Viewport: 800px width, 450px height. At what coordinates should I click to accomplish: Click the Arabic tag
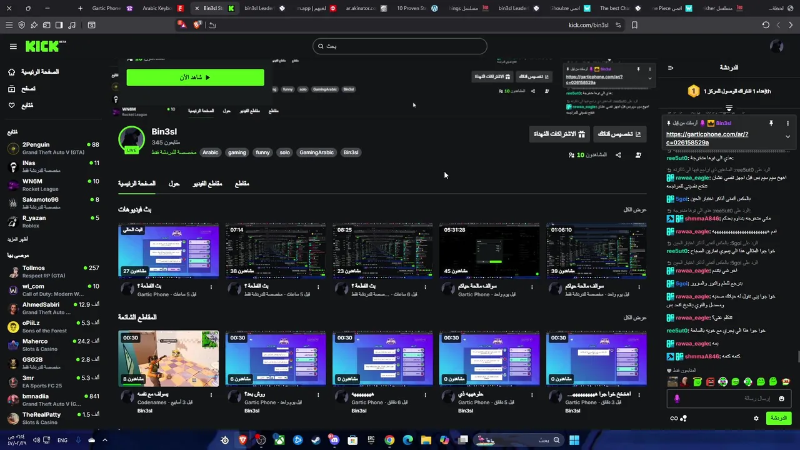coord(211,152)
